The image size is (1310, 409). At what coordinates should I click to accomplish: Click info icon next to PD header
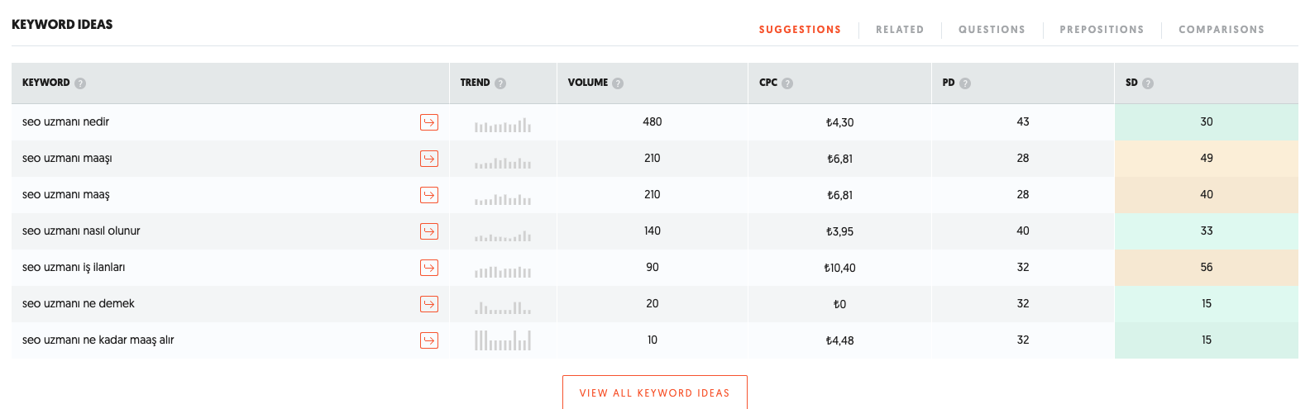coord(965,83)
